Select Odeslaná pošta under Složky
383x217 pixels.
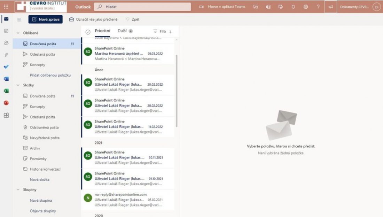[47, 117]
